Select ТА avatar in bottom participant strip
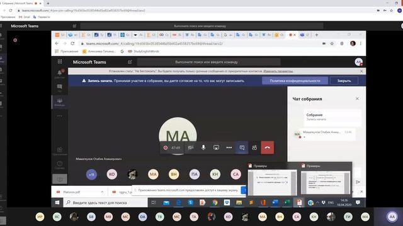 (194, 217)
